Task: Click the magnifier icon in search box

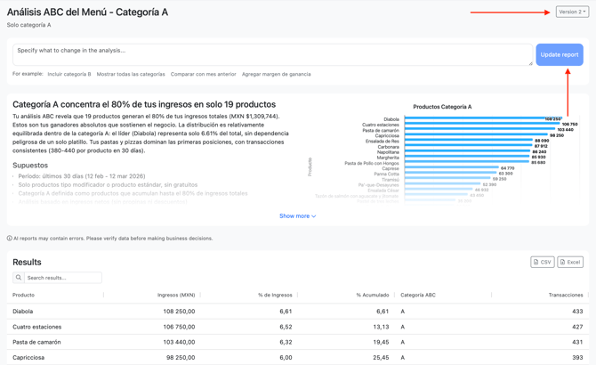Action: [19, 278]
